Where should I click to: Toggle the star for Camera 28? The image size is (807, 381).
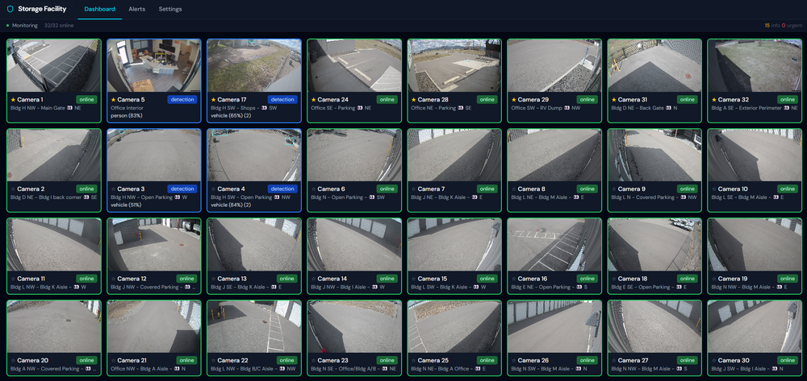point(413,100)
